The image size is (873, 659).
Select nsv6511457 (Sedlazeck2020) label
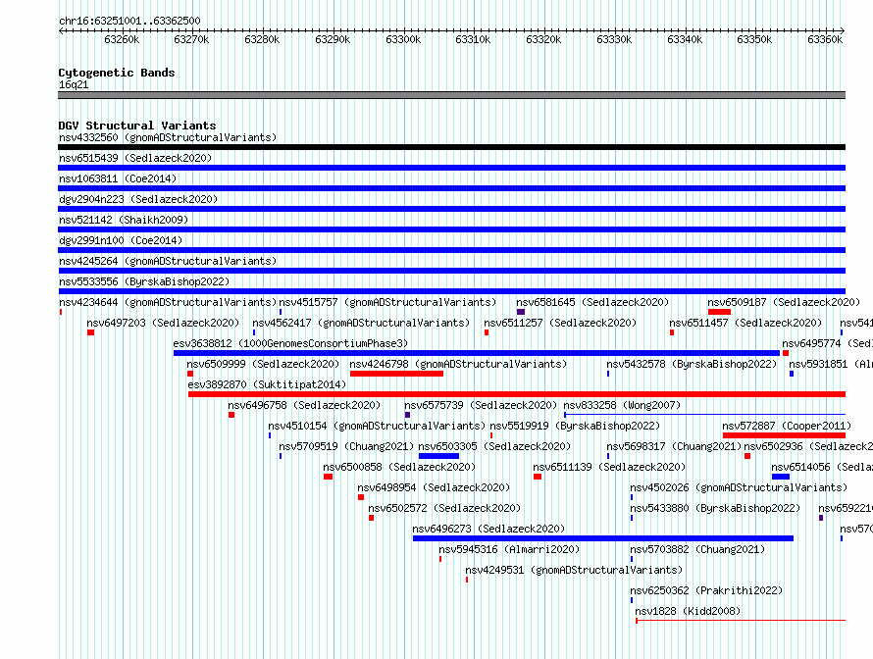pyautogui.click(x=745, y=323)
